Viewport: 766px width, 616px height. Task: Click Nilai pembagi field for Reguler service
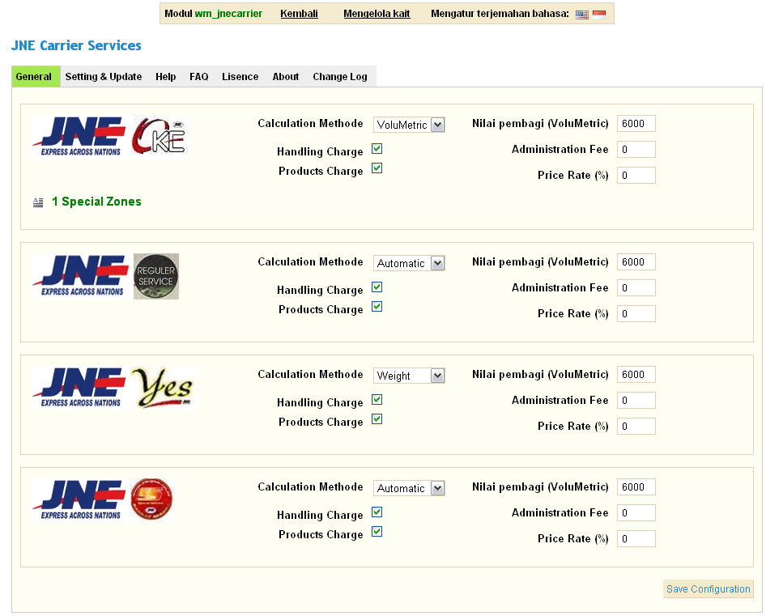(x=636, y=261)
